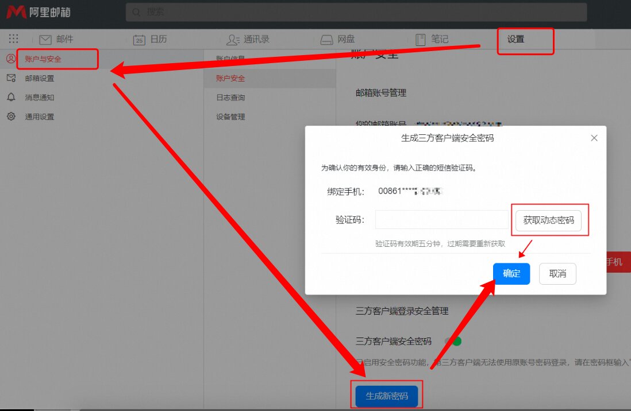The image size is (631, 411).
Task: Click the 取消 button
Action: pos(558,274)
